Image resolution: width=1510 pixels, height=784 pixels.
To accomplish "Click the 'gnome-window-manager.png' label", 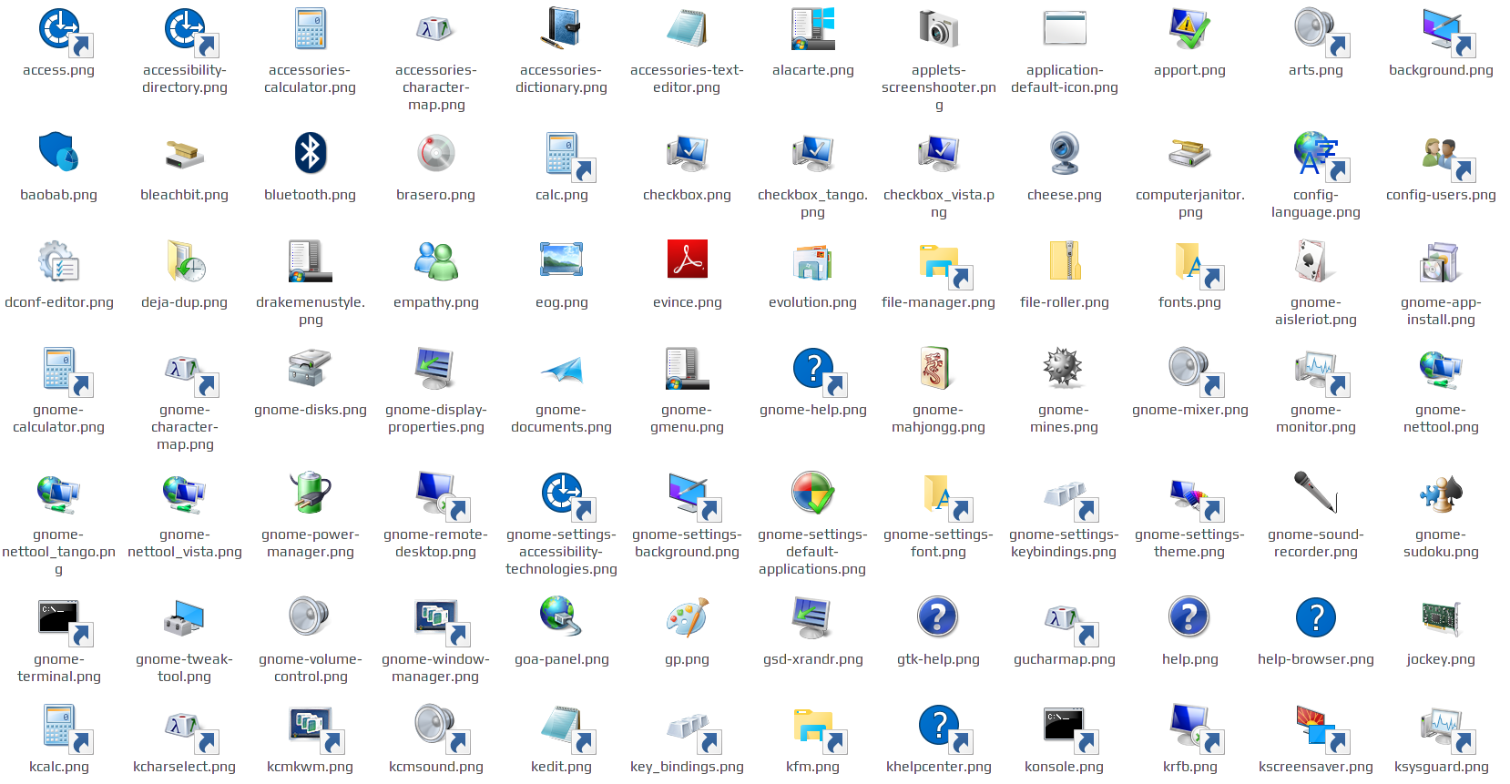I will point(435,667).
